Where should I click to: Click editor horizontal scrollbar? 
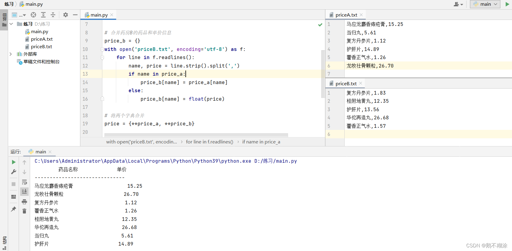pyautogui.click(x=196, y=135)
